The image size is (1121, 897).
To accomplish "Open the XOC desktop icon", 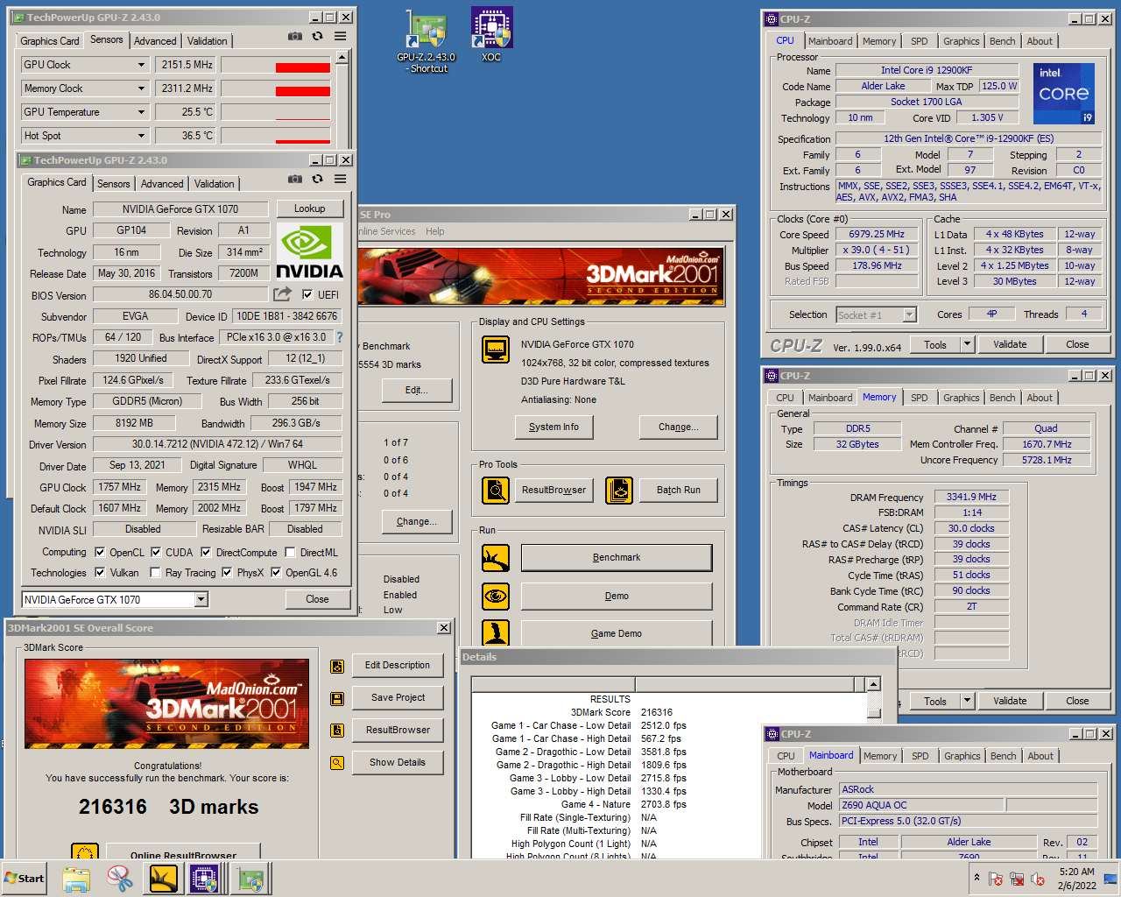I will 491,35.
